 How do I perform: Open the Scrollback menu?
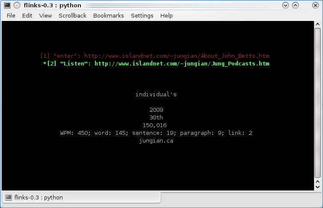click(72, 15)
